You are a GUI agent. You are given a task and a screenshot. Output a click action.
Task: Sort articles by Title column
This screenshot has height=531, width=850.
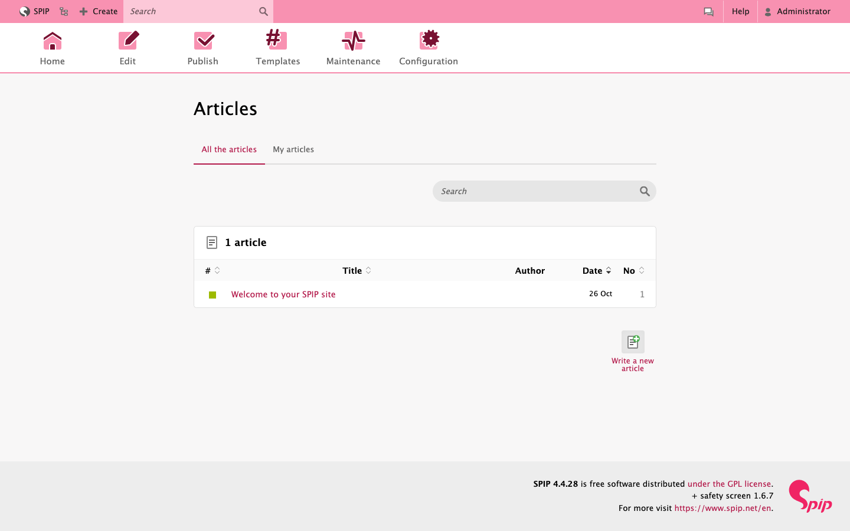[357, 270]
